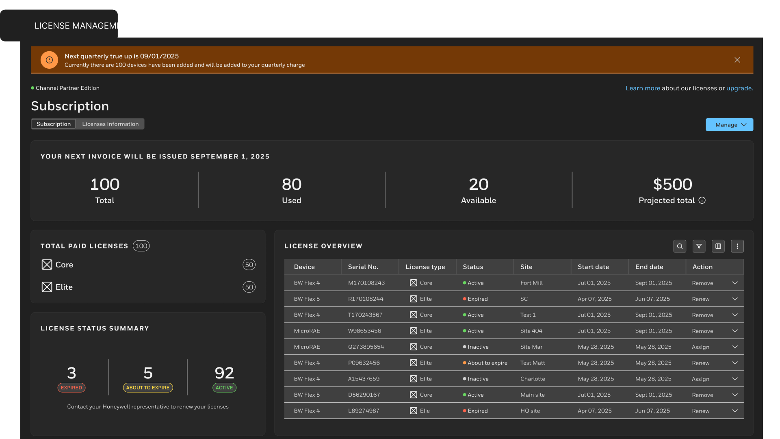Expand the Q273895654 row chevron
Image resolution: width=780 pixels, height=439 pixels.
734,347
